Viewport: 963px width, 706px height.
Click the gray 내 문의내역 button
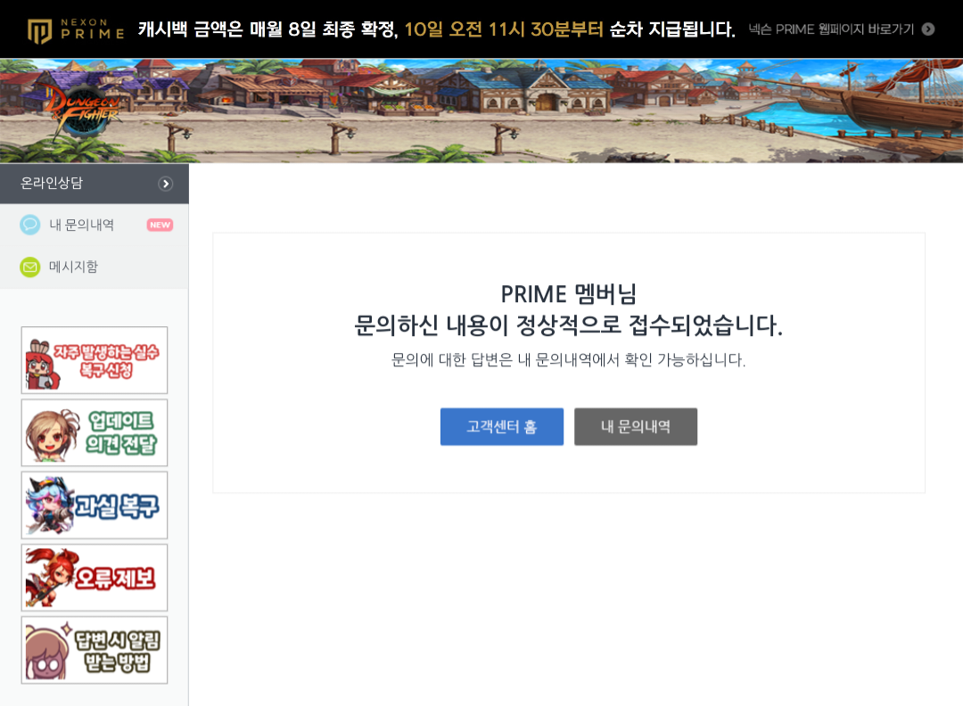click(636, 427)
